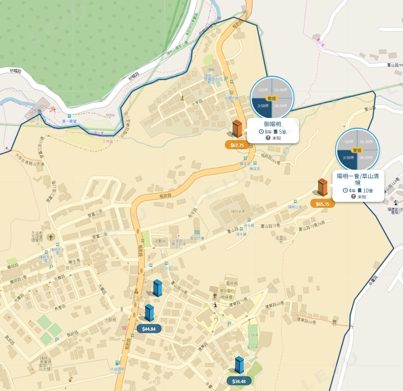Click the unpriced blue building near 菁山路34巷

point(157,288)
